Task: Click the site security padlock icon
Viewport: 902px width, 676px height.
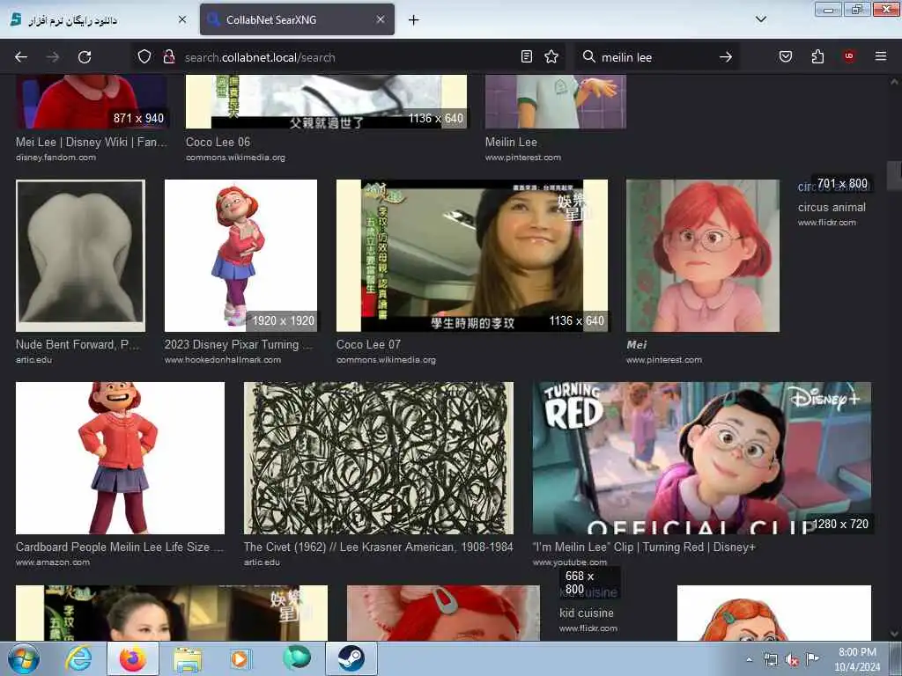Action: (168, 57)
